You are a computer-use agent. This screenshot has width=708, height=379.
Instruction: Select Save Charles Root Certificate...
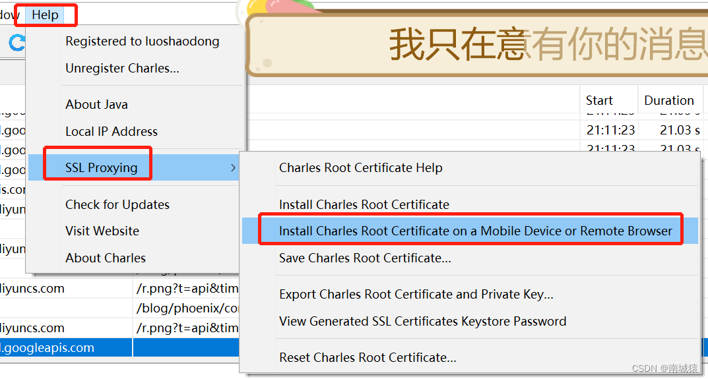pos(365,258)
